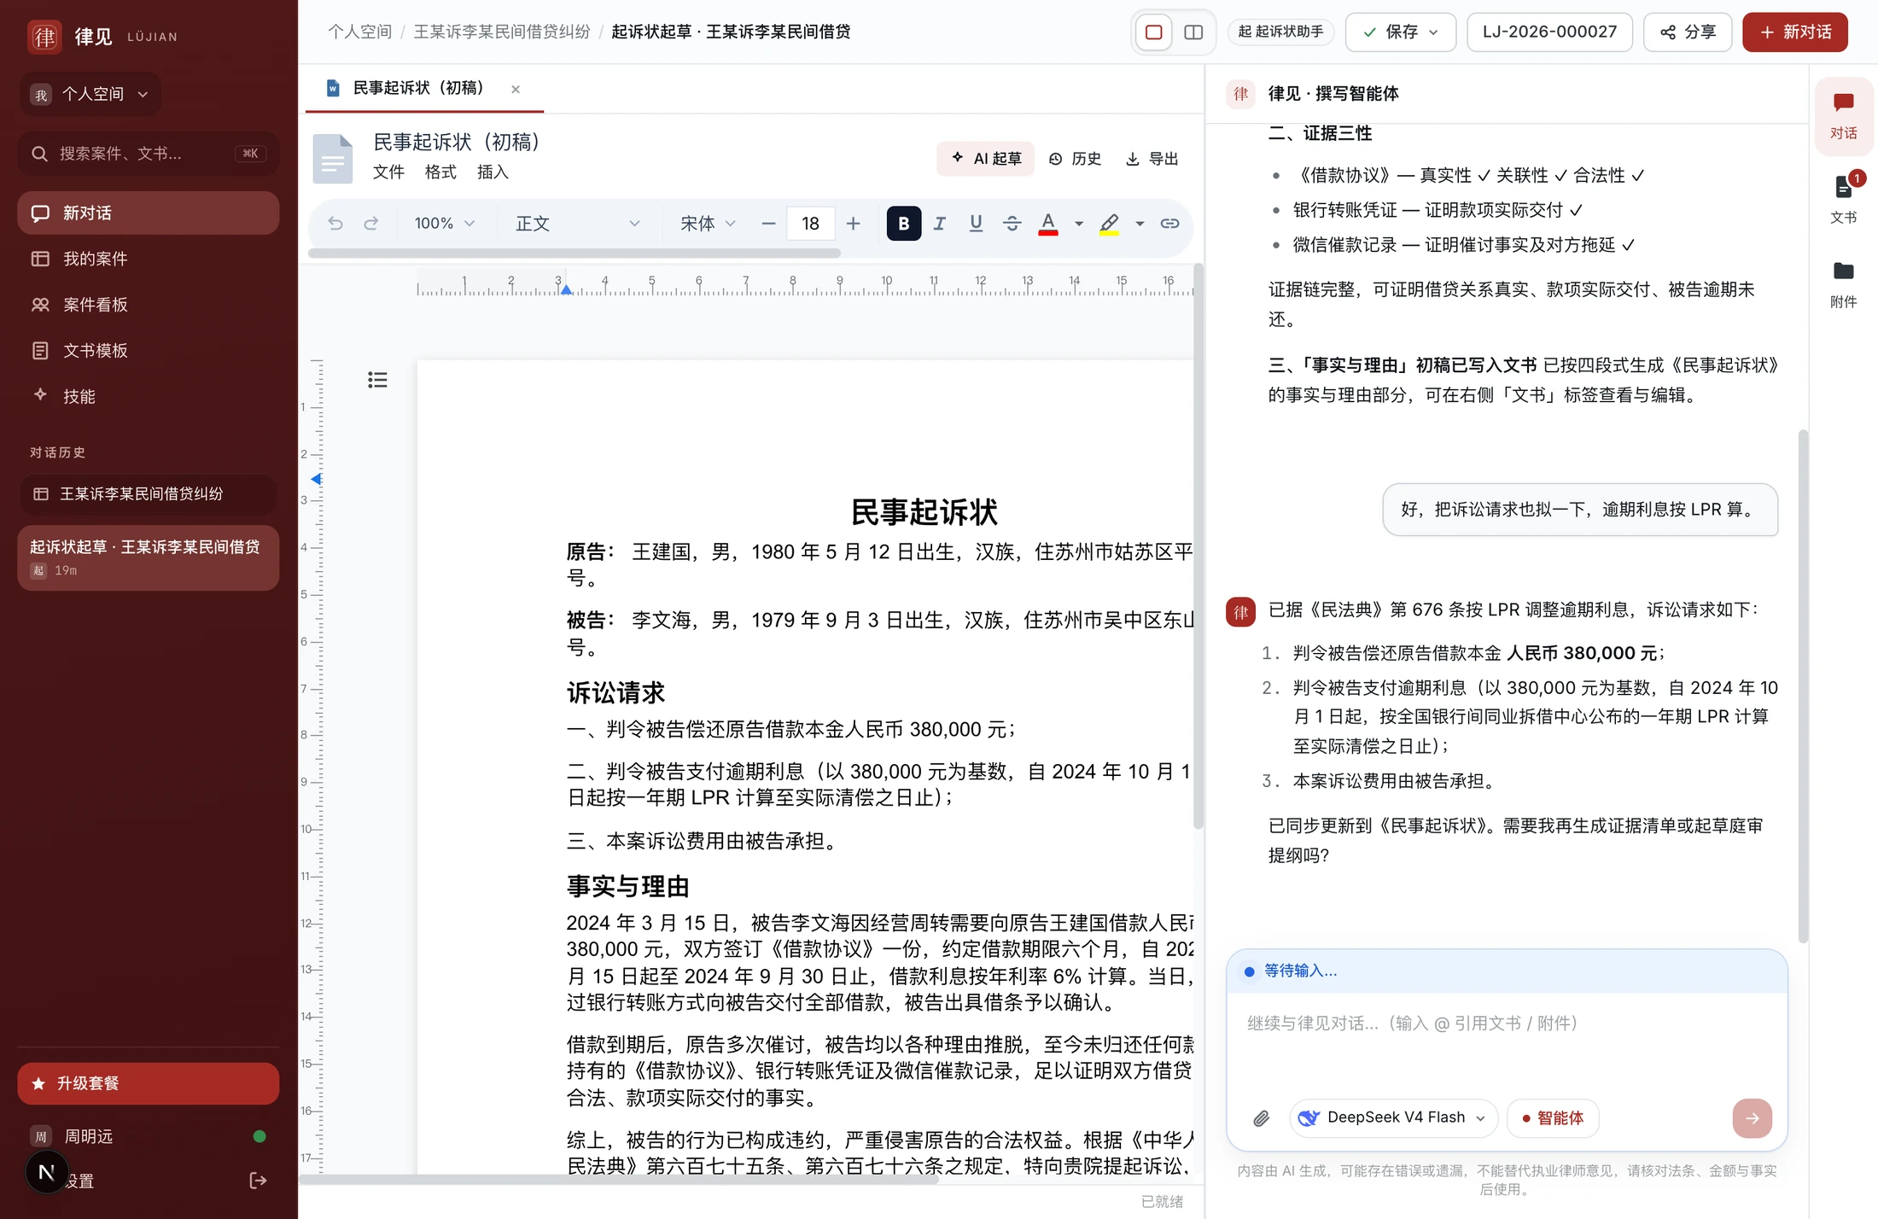The width and height of the screenshot is (1878, 1219).
Task: Start a 新对话 from top bar
Action: tap(1795, 32)
